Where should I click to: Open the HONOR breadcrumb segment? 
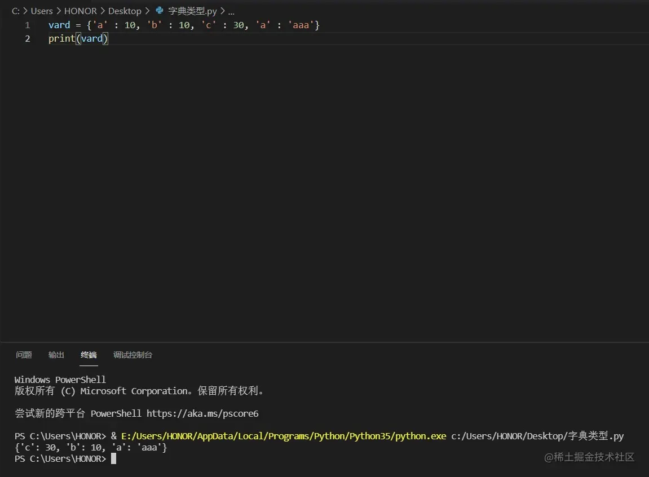[80, 11]
